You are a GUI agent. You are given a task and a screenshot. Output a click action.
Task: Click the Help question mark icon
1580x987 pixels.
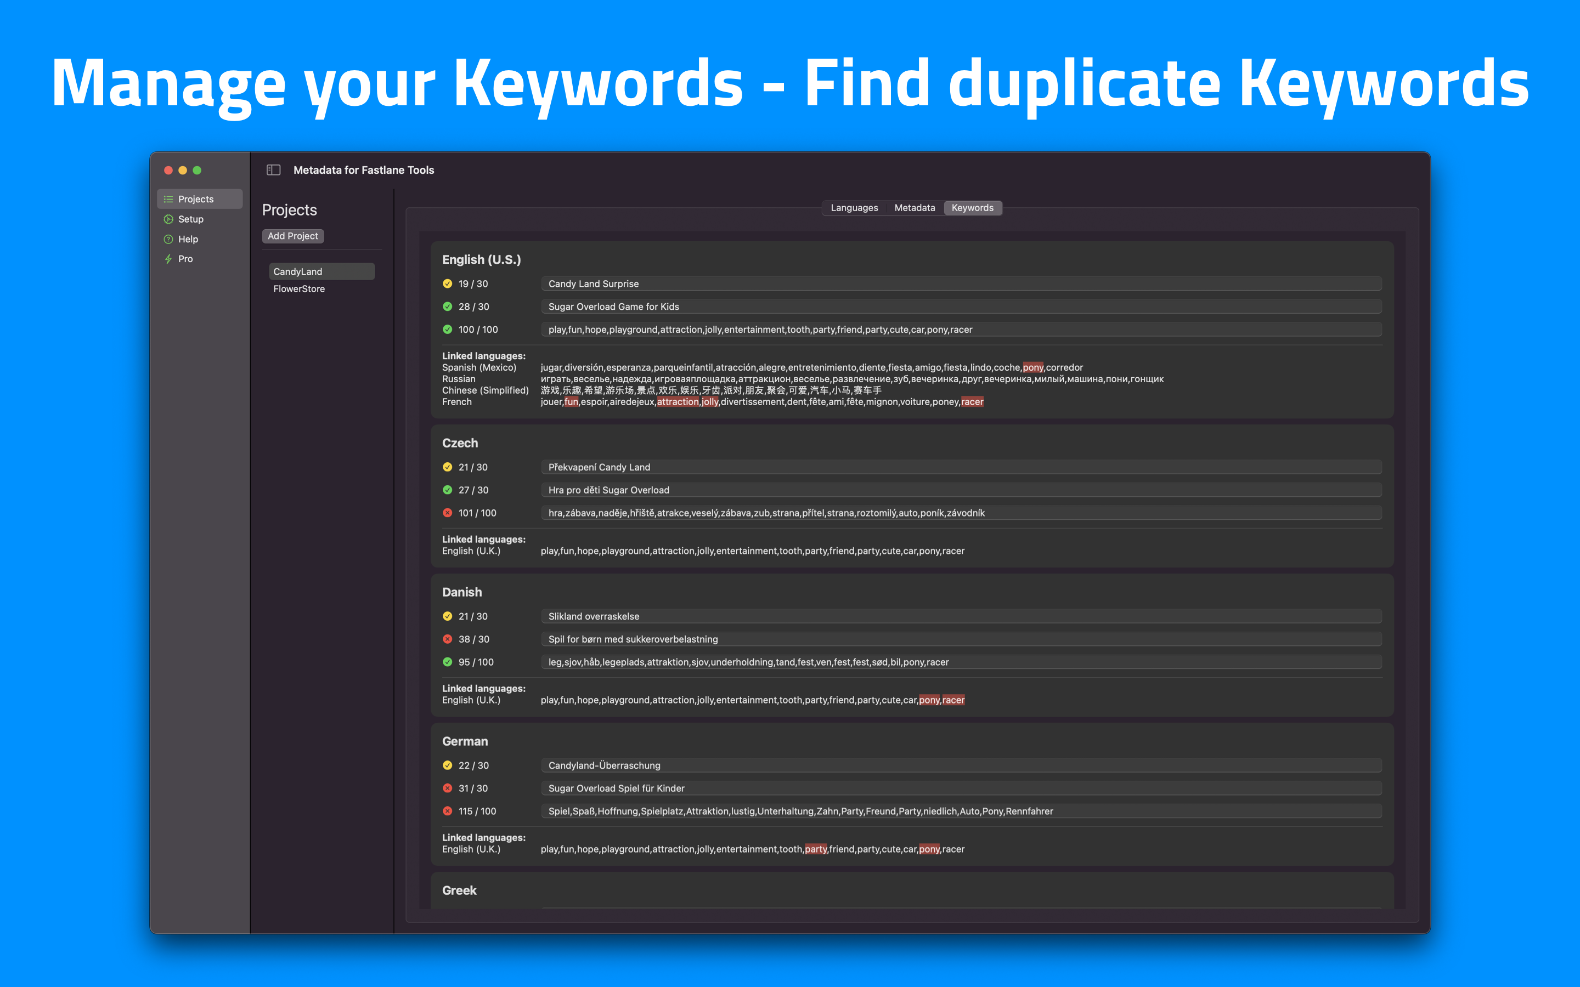[168, 239]
